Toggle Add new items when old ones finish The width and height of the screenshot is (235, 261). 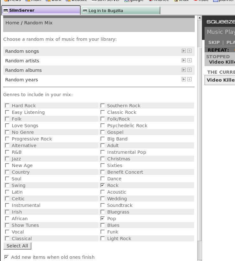click(x=6, y=257)
